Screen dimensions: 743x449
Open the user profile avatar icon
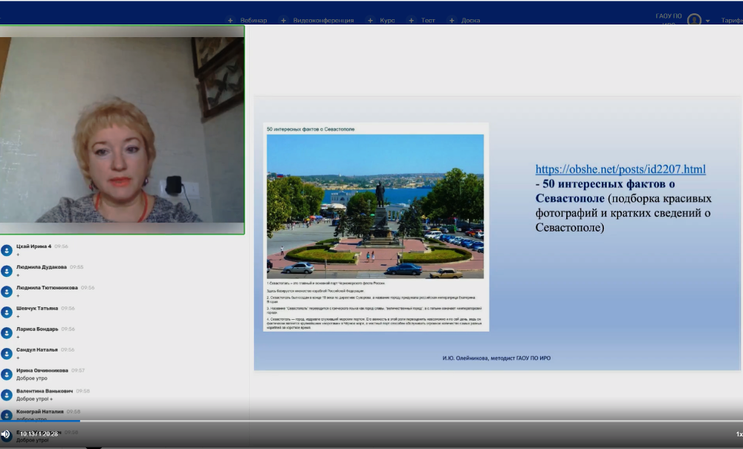pyautogui.click(x=694, y=20)
